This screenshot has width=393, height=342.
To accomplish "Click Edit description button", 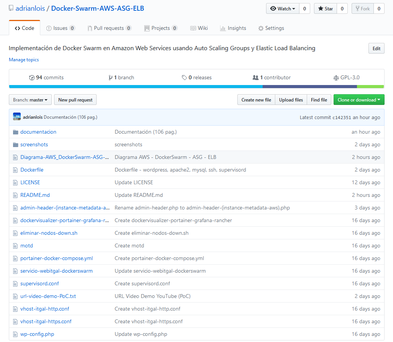I will coord(376,48).
